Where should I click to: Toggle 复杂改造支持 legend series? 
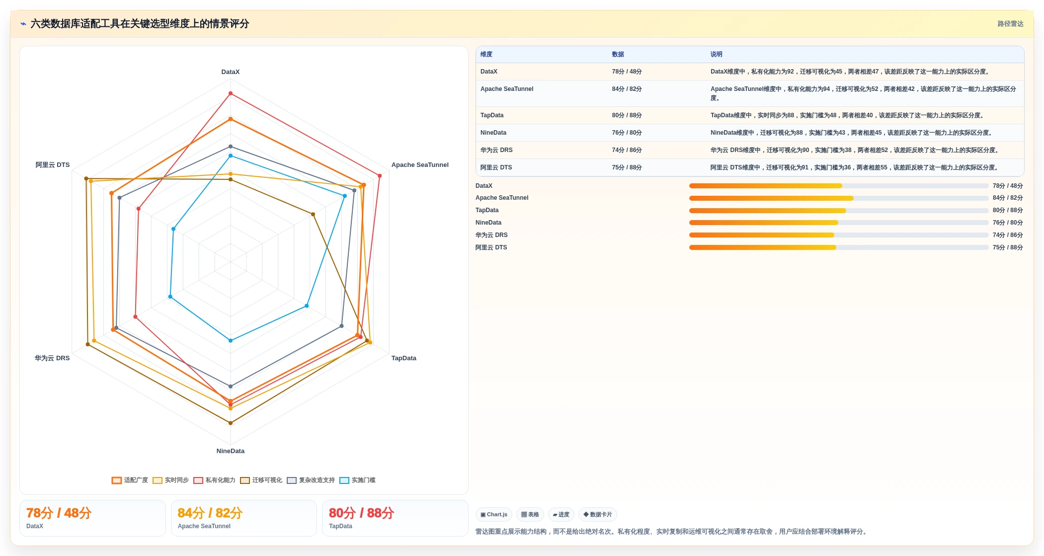point(311,480)
